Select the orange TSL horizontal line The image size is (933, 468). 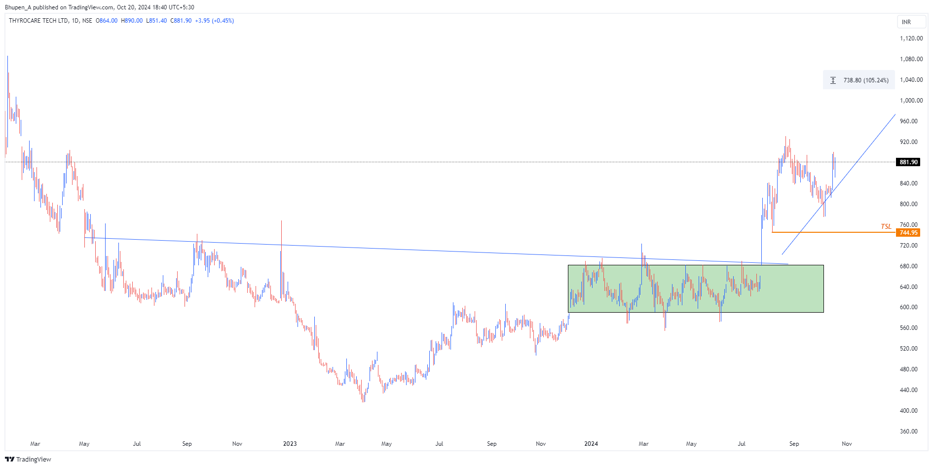click(x=833, y=232)
